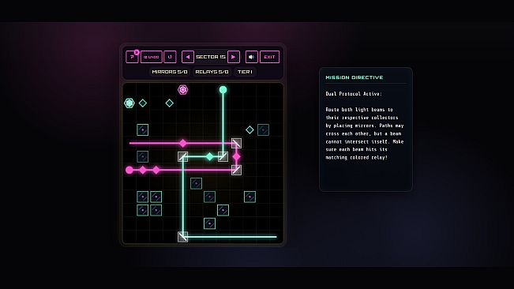Click the mirror on the bottom row of the grid
Screen dimensions: 514x289
pos(183,237)
